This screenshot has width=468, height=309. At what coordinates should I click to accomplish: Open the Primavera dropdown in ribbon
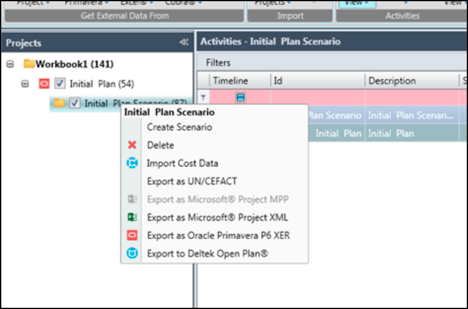click(x=87, y=3)
